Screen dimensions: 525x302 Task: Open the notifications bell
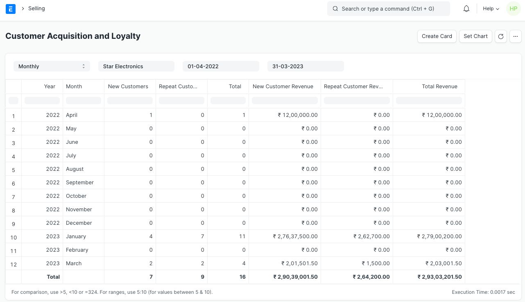pyautogui.click(x=466, y=8)
